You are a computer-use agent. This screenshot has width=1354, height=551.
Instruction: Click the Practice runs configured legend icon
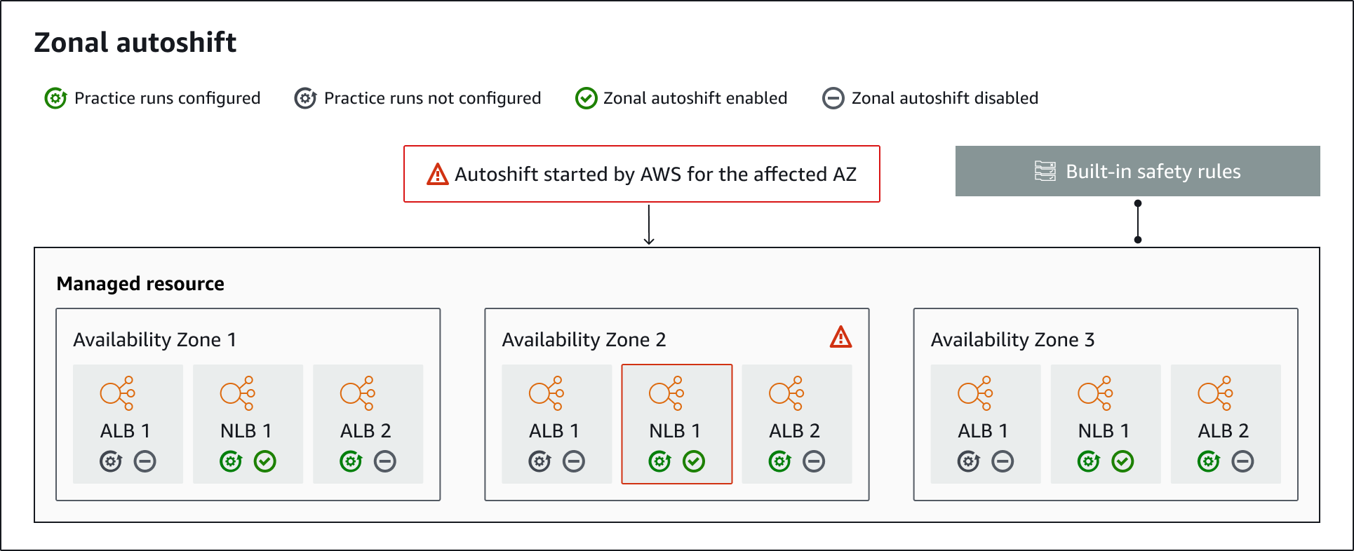(x=55, y=98)
